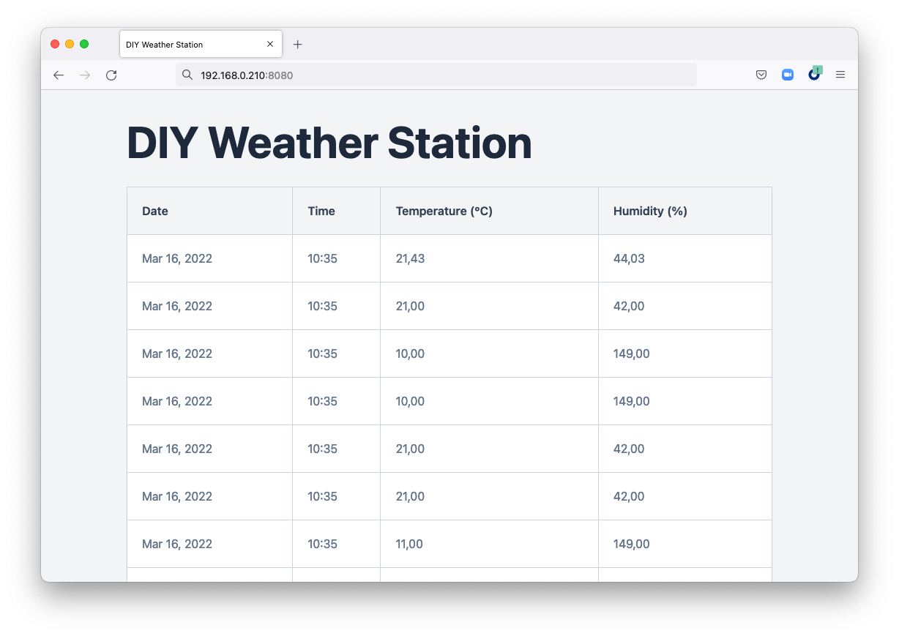Click the search magnifier icon in address bar

[187, 75]
